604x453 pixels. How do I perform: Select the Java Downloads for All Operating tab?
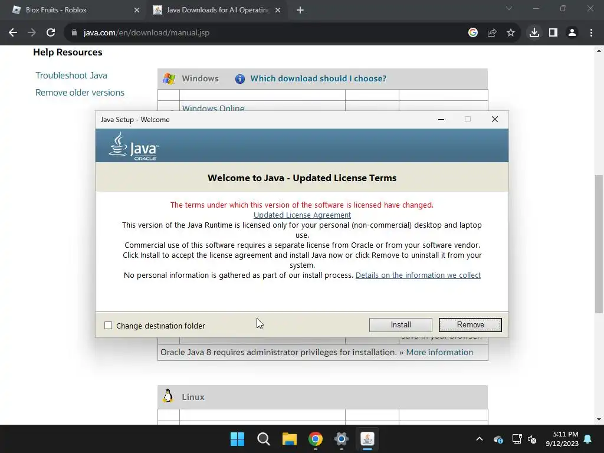pyautogui.click(x=218, y=10)
